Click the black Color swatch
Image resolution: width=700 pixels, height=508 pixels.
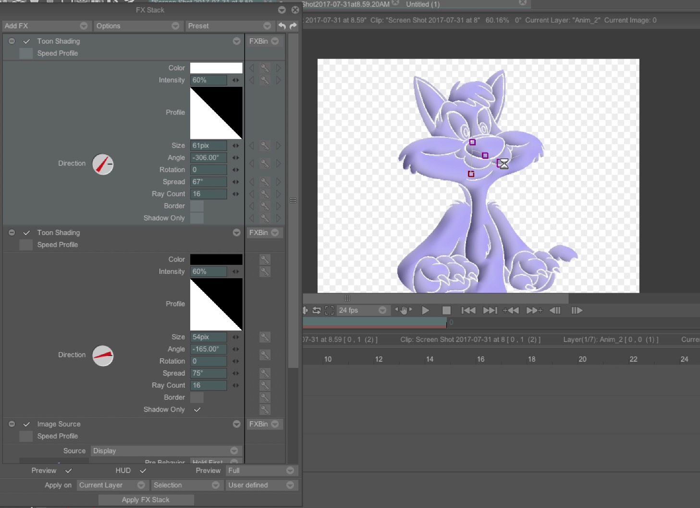(x=216, y=260)
